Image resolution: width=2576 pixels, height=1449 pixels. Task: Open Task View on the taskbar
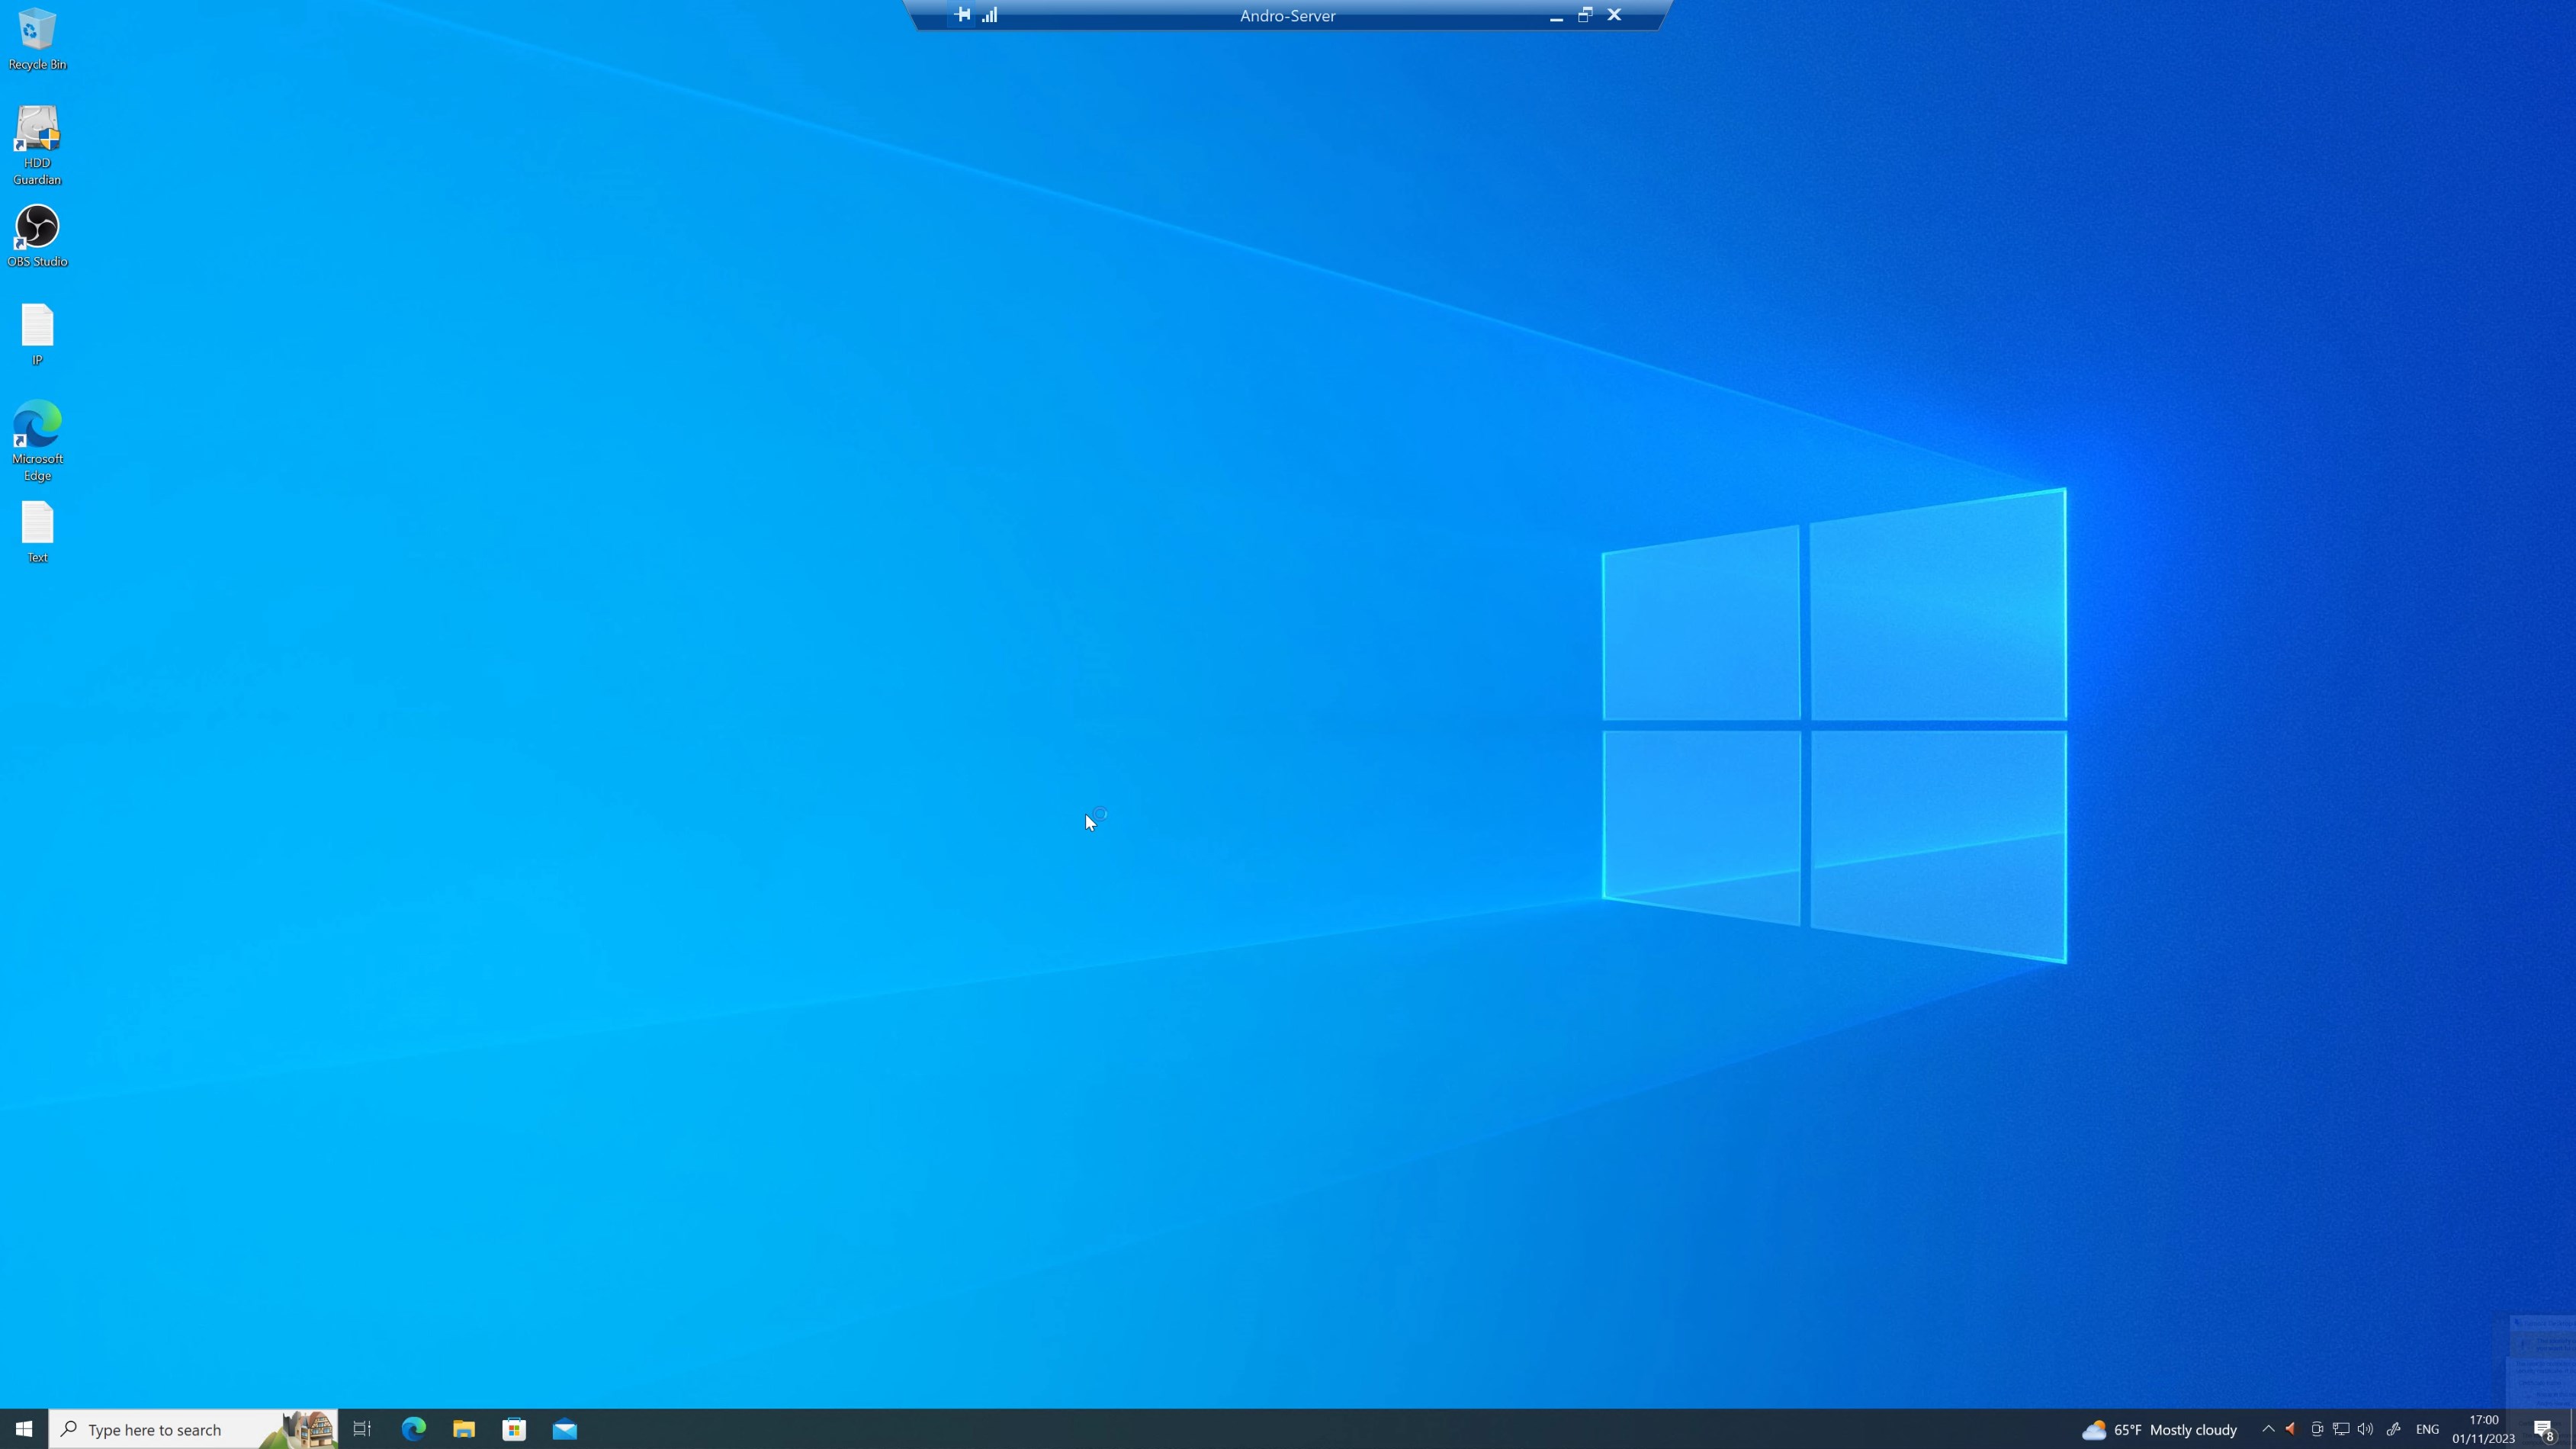[362, 1429]
